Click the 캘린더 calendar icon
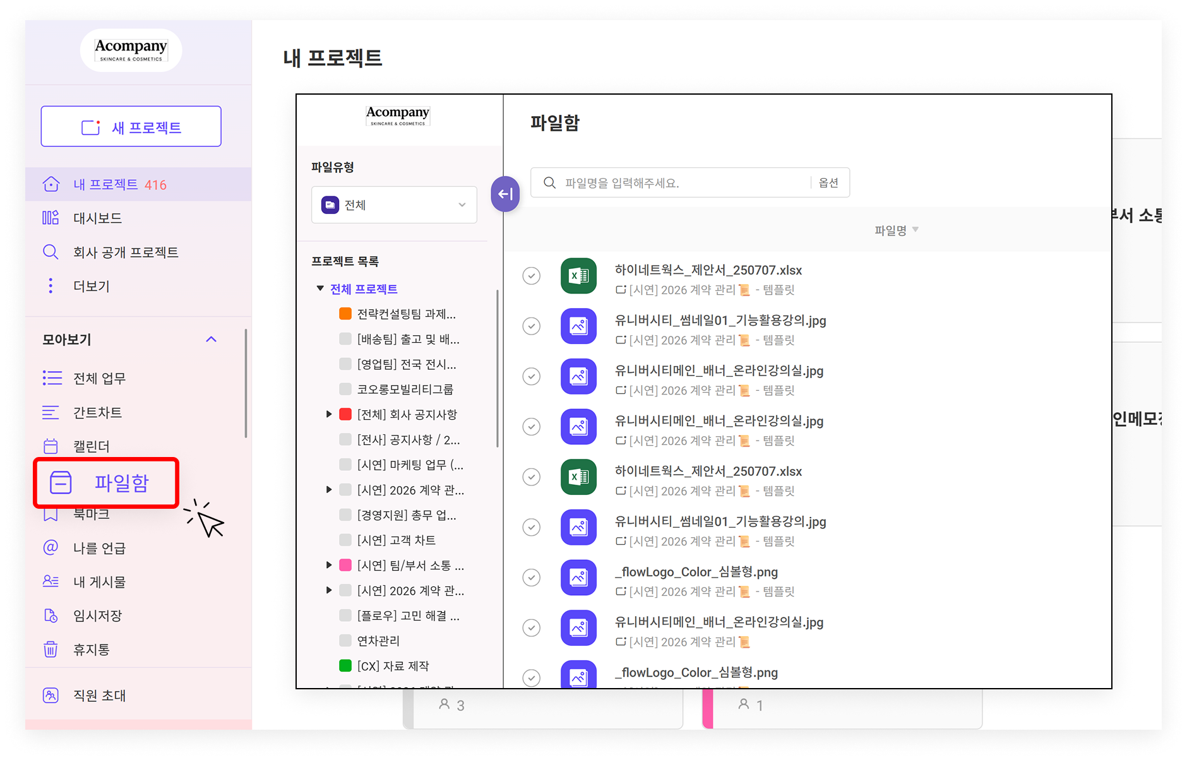 (x=51, y=446)
